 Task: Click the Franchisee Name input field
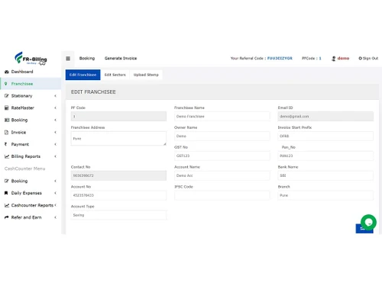tap(222, 116)
